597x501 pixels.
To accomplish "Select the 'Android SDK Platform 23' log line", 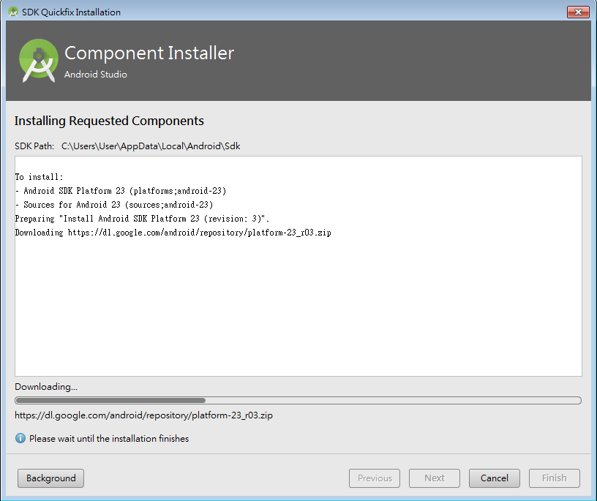I will click(121, 191).
